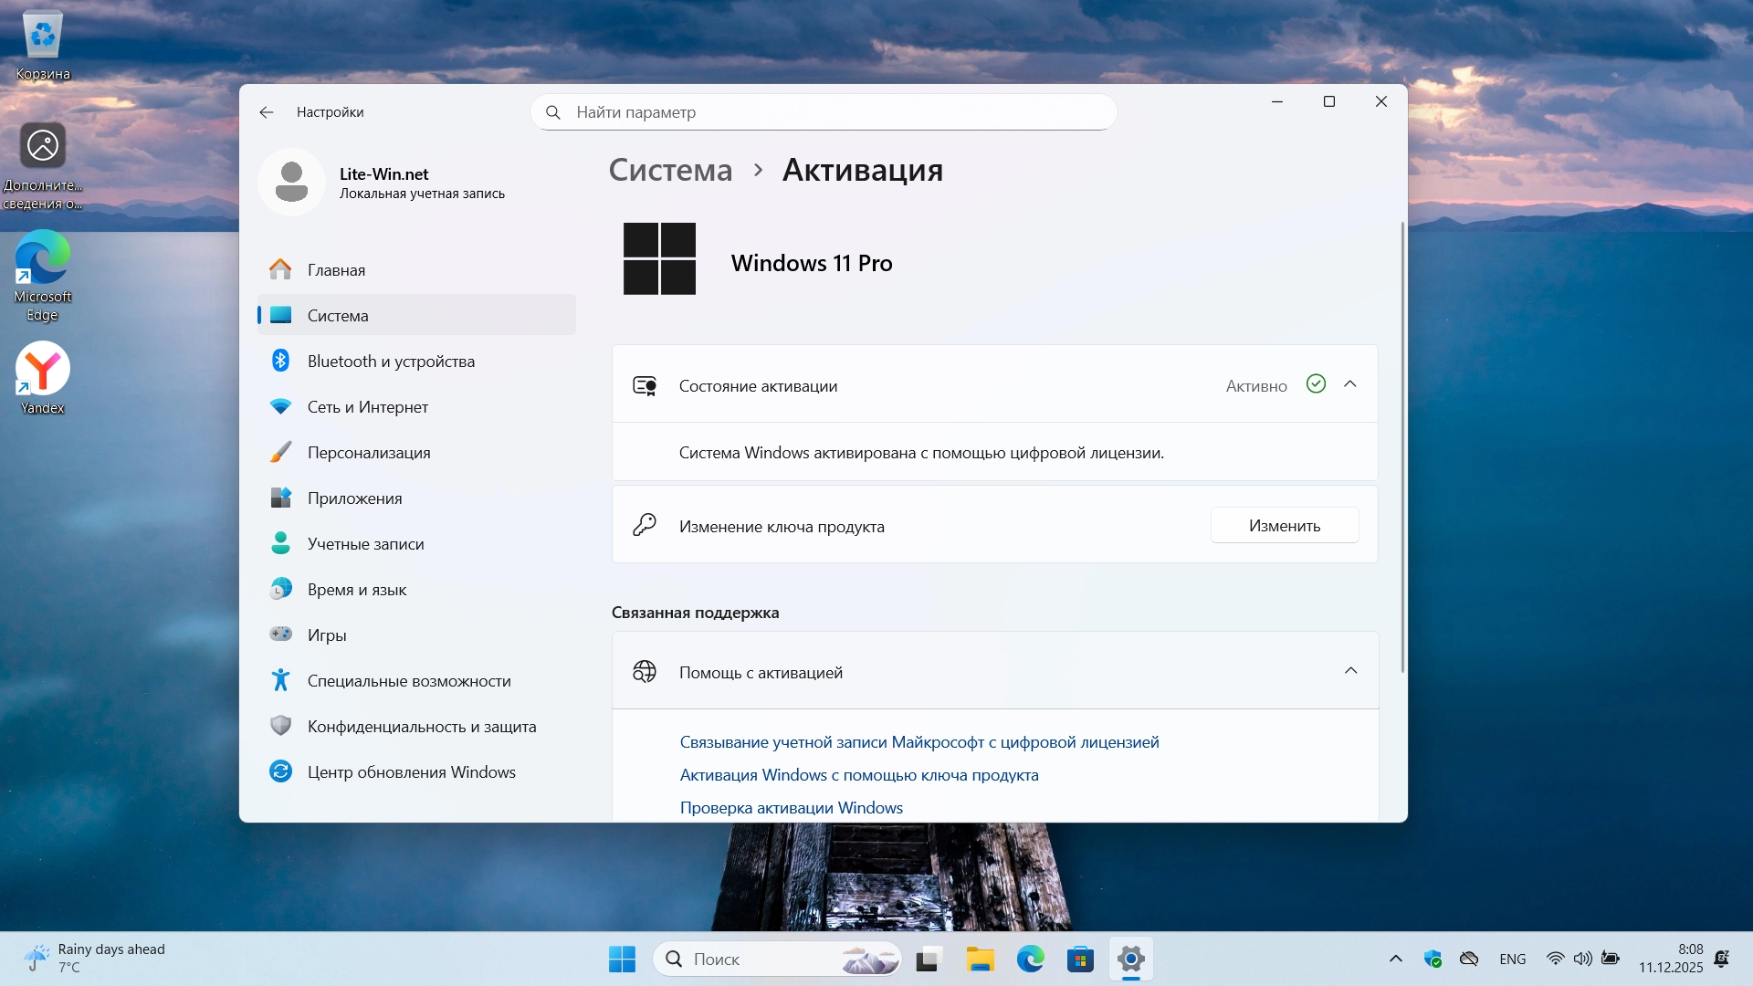Go to Центр обновления Windows
1753x986 pixels.
coord(411,772)
